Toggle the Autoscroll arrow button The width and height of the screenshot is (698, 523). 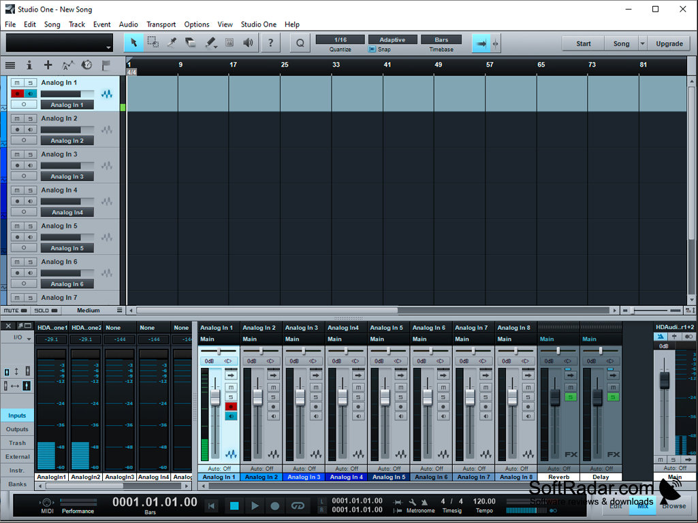pos(481,44)
